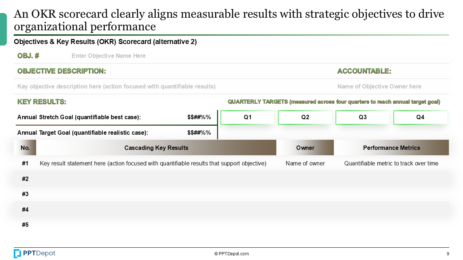The height and width of the screenshot is (260, 463).
Task: Select 'Quantifiable metric to track over time' cell
Action: (391, 164)
